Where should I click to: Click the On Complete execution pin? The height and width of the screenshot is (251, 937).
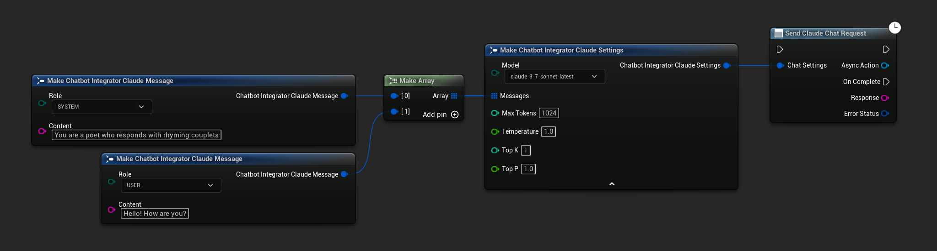pos(886,82)
